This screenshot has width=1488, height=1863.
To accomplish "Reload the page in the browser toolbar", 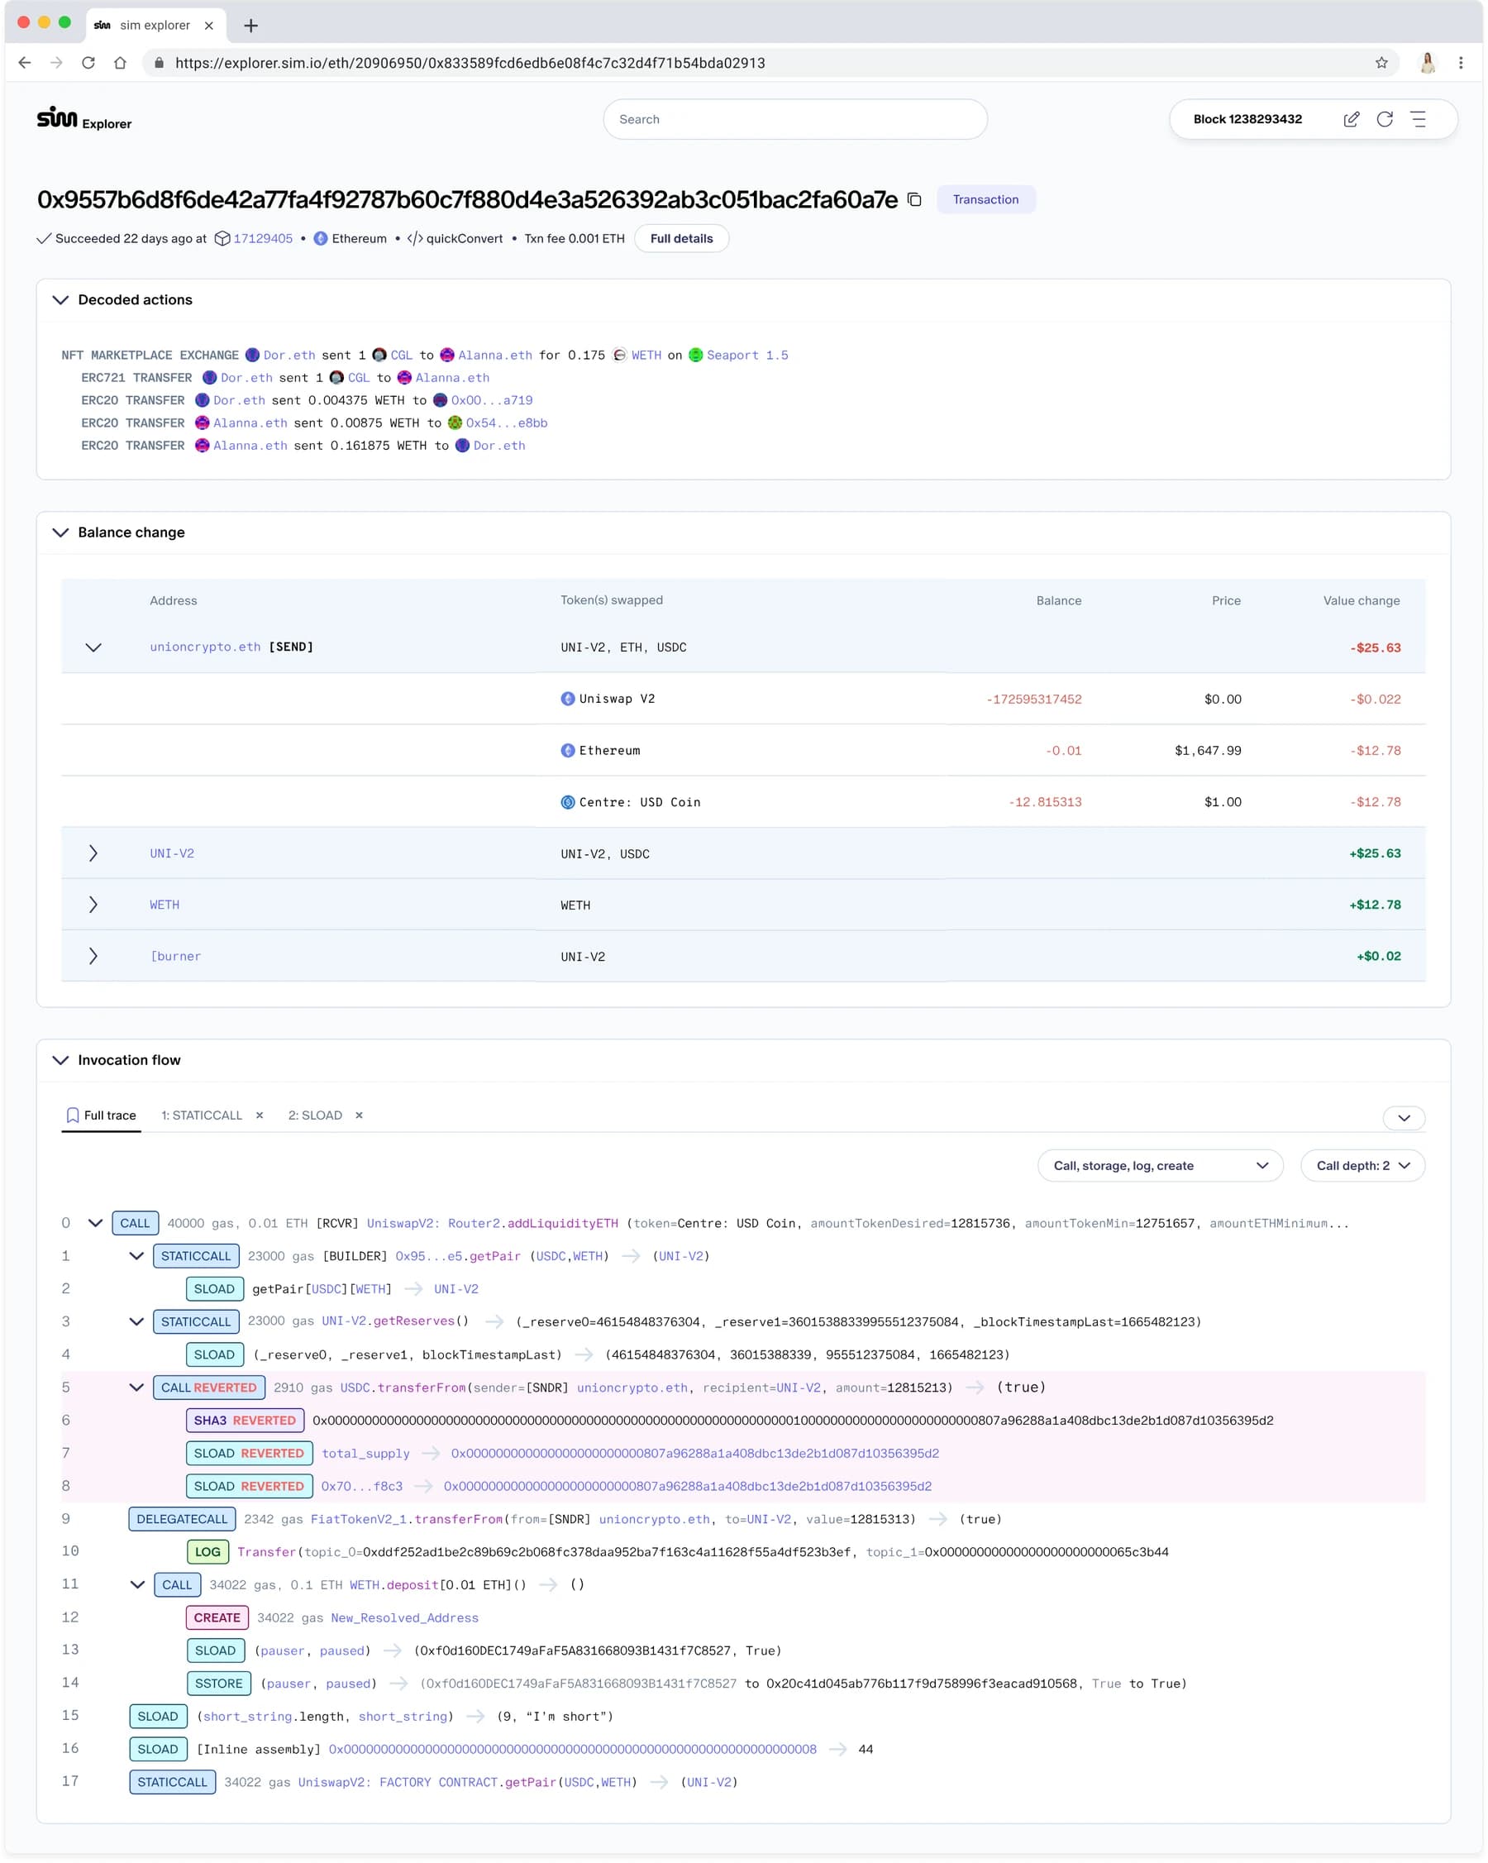I will [88, 63].
